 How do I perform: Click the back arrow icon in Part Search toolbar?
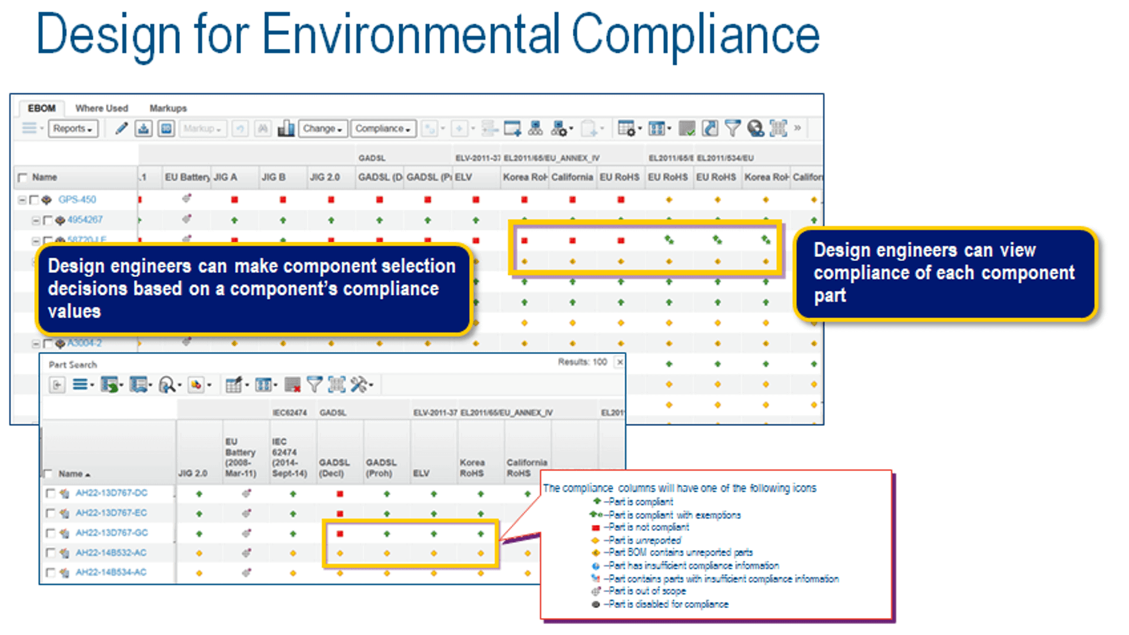click(x=57, y=385)
